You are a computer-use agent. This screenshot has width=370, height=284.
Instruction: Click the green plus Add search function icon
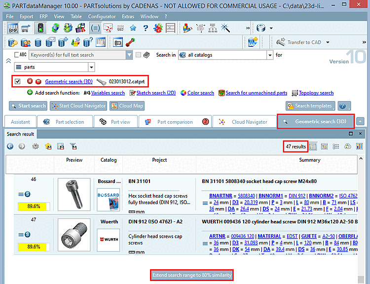(30, 93)
